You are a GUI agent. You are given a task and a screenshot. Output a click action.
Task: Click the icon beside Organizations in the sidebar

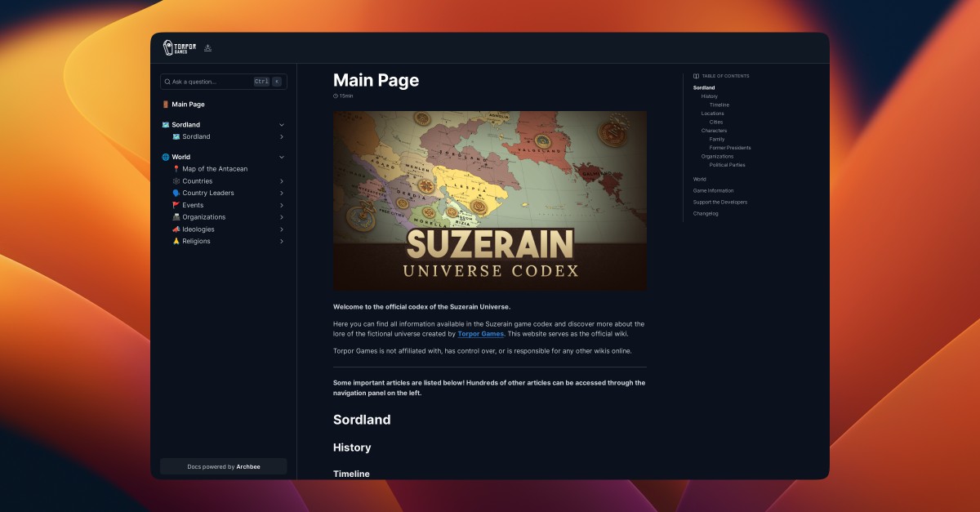point(176,217)
